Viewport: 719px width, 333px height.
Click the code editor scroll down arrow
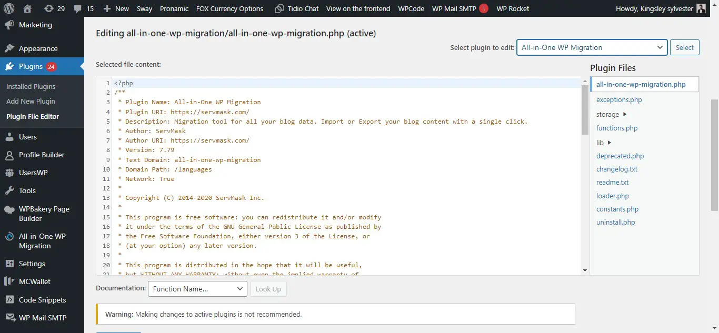pyautogui.click(x=585, y=270)
